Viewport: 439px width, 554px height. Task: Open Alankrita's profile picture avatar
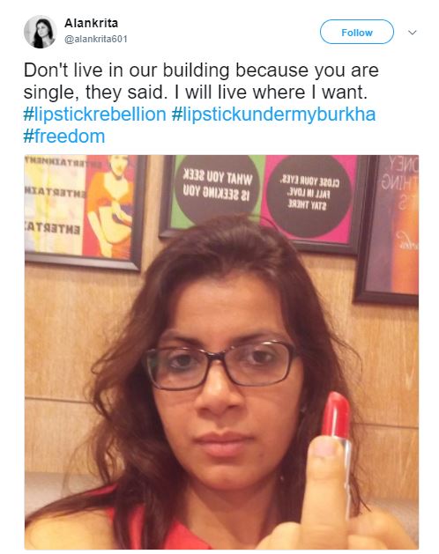pyautogui.click(x=40, y=32)
